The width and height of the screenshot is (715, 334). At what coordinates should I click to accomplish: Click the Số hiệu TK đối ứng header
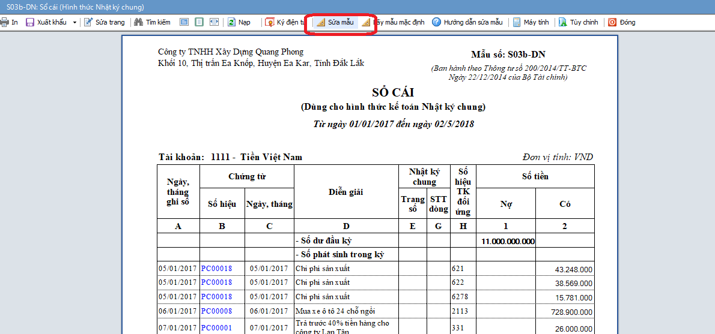(463, 191)
